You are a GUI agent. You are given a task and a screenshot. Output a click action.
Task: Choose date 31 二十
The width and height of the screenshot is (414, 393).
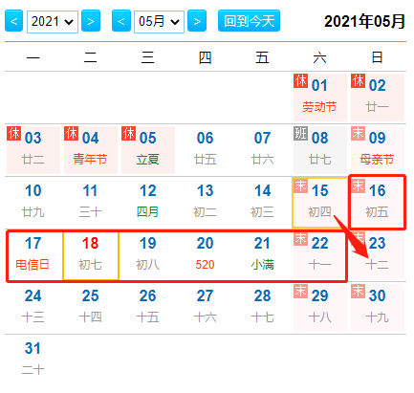(x=33, y=359)
